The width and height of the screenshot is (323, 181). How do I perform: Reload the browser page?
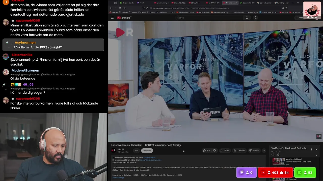point(120,8)
